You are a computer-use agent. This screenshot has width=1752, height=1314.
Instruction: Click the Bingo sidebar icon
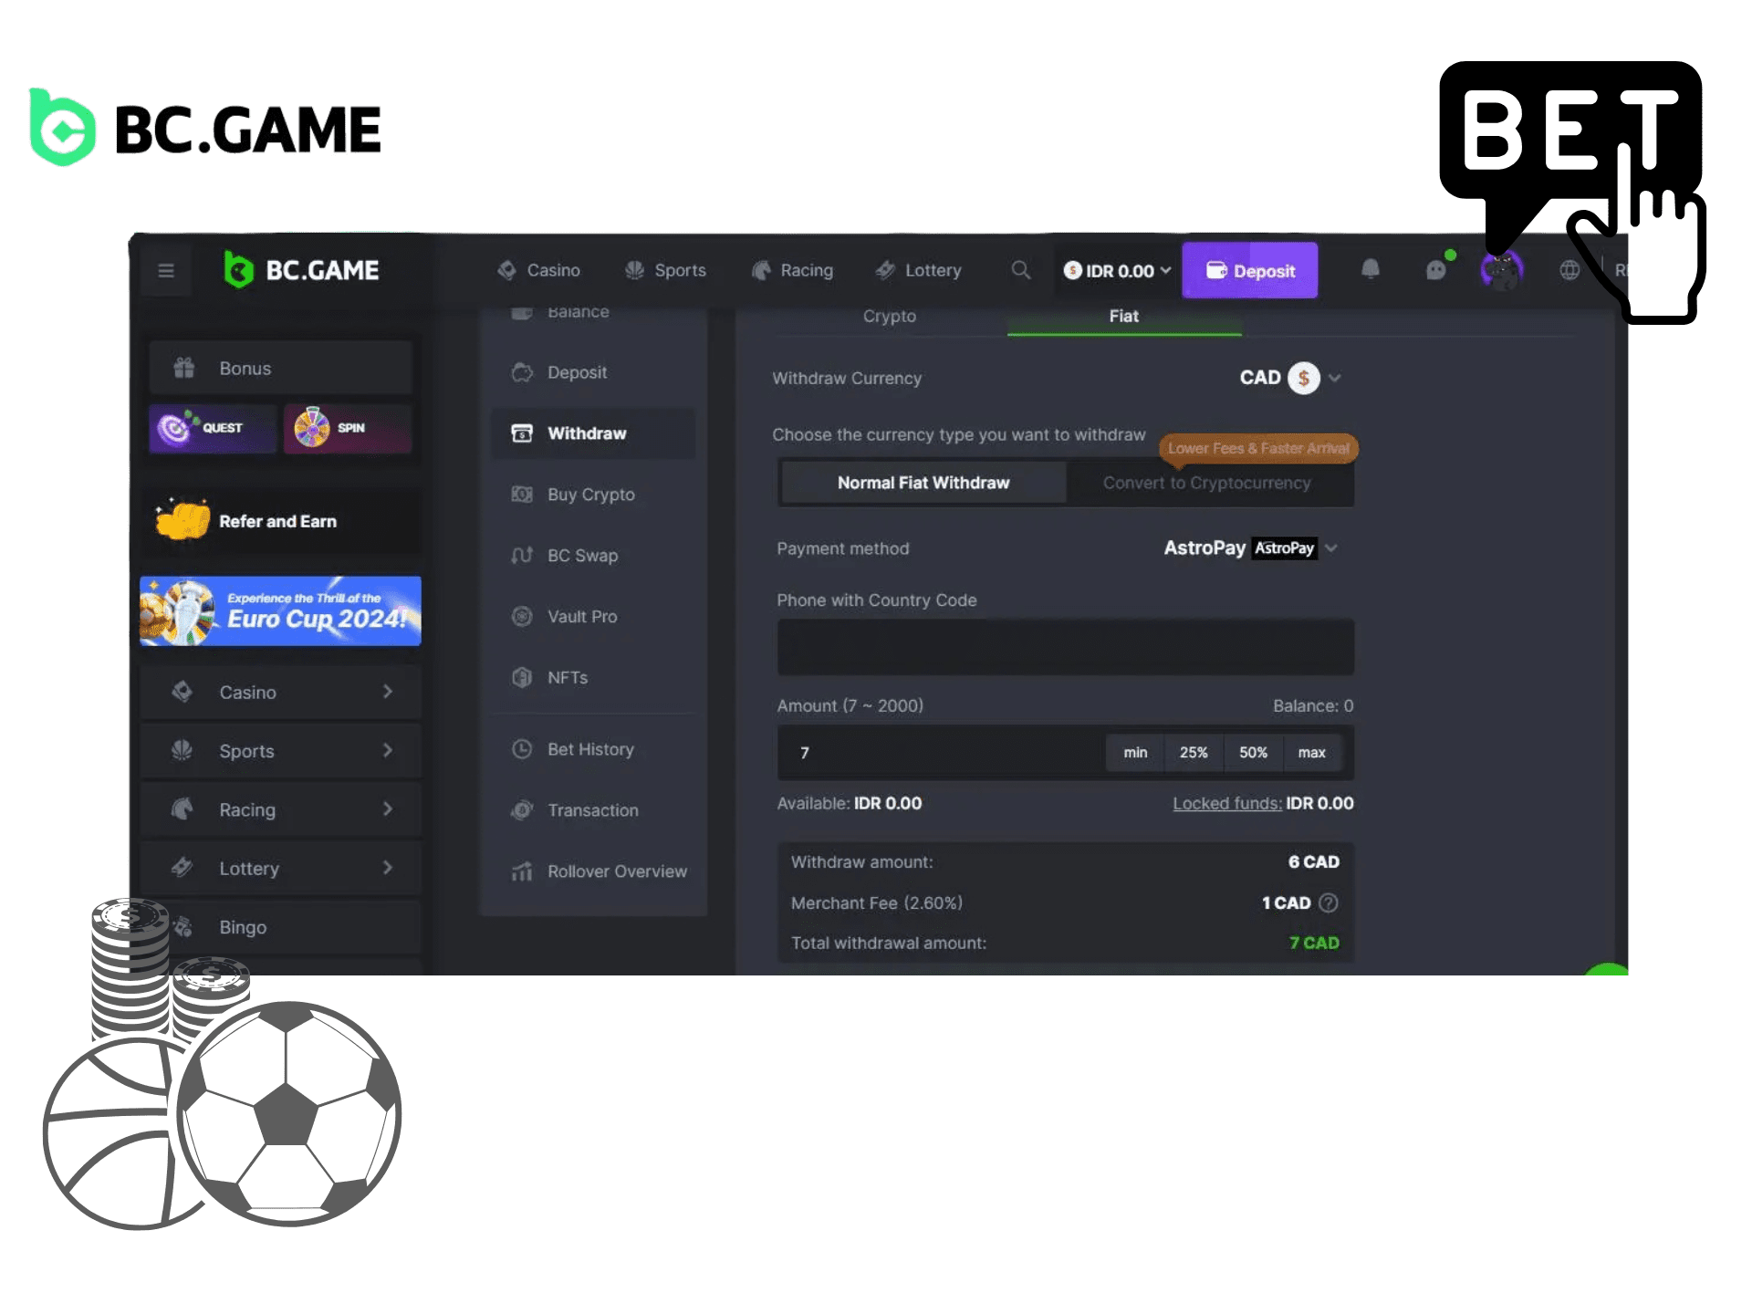(x=182, y=927)
